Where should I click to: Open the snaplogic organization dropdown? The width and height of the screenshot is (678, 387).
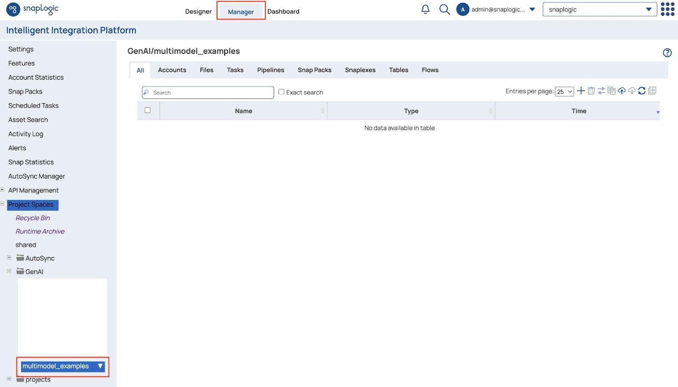pos(599,9)
